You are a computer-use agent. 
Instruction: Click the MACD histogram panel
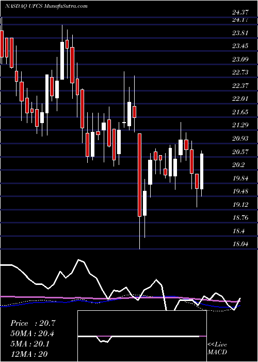[142, 336]
